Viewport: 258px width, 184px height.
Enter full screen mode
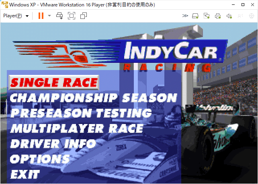pyautogui.click(x=72, y=16)
